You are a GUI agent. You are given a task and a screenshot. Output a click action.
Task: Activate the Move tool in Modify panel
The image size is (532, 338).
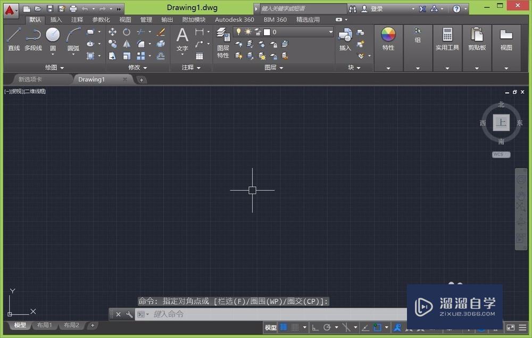(x=112, y=32)
